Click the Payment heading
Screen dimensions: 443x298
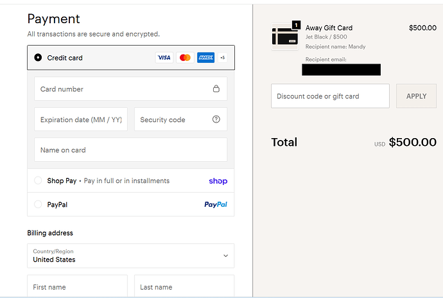coord(54,19)
